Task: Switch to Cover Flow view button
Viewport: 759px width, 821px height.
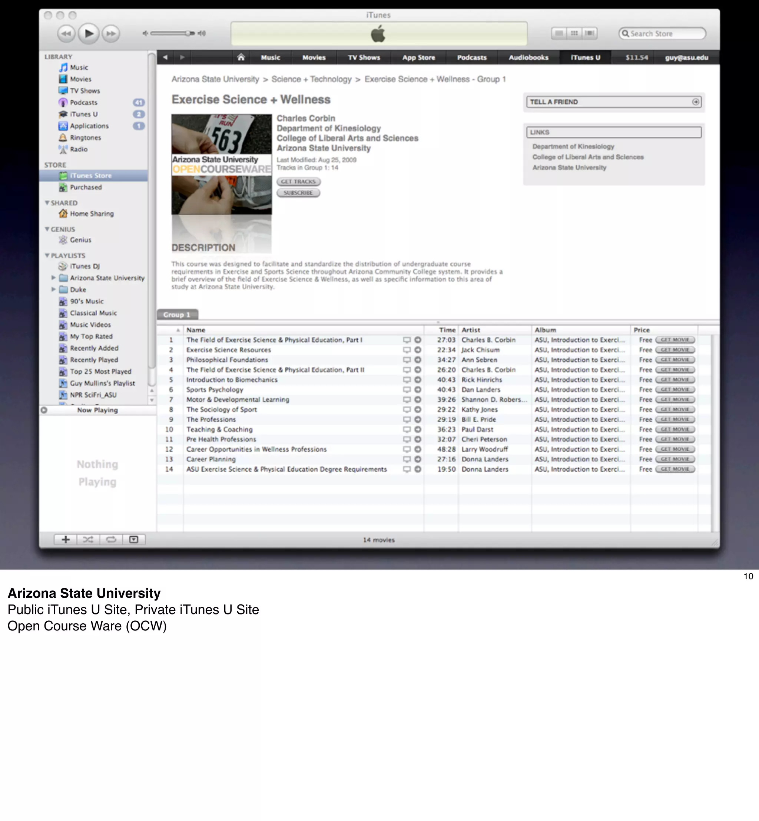Action: click(589, 33)
